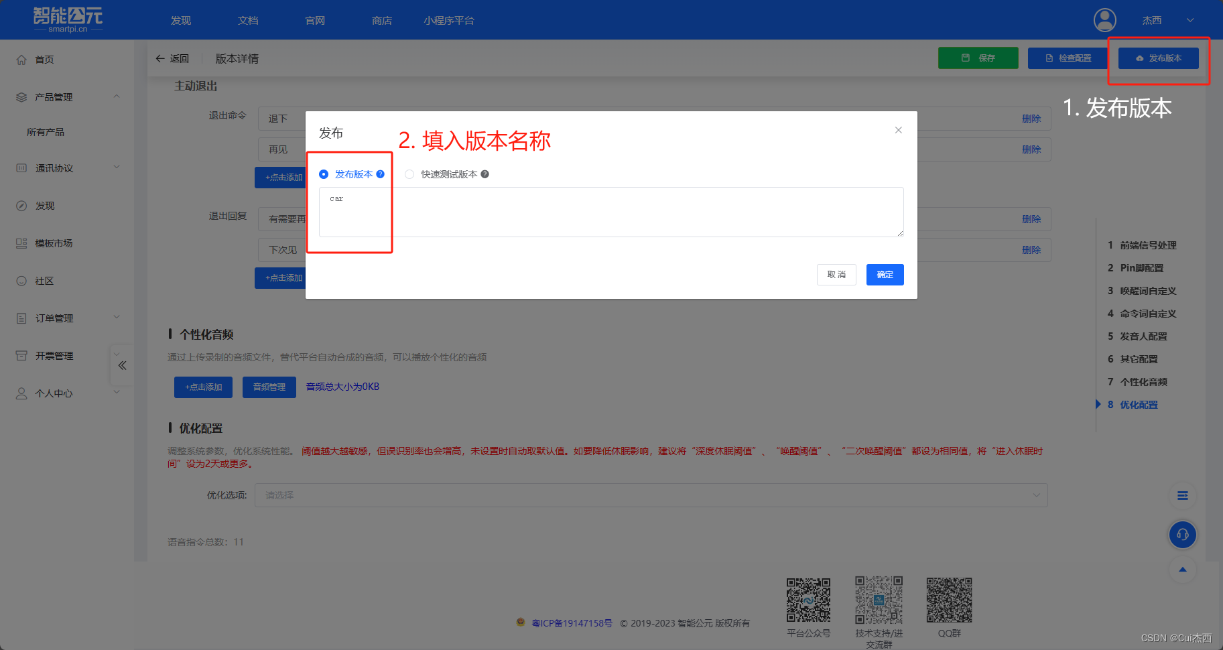Select the 发布版本 radio option
Image resolution: width=1223 pixels, height=650 pixels.
click(324, 174)
